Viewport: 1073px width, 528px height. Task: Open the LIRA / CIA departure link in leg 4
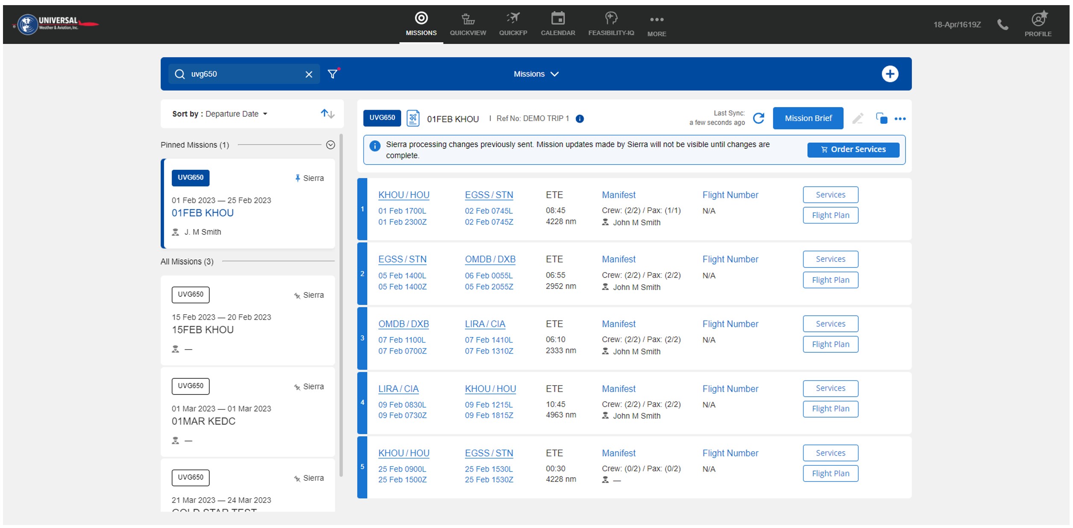(x=398, y=389)
